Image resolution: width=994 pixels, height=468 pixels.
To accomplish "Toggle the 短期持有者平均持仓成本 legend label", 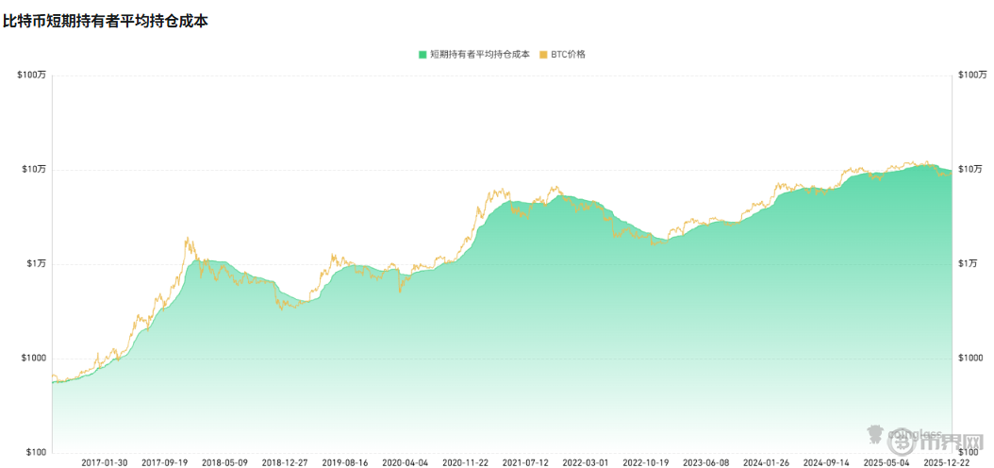I will (479, 55).
